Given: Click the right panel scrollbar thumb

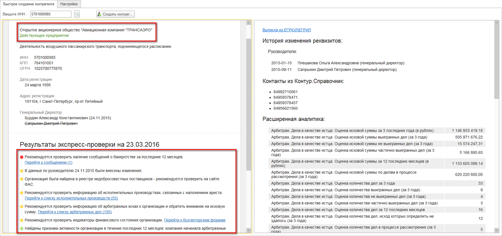Looking at the screenshot, I should pyautogui.click(x=497, y=62).
